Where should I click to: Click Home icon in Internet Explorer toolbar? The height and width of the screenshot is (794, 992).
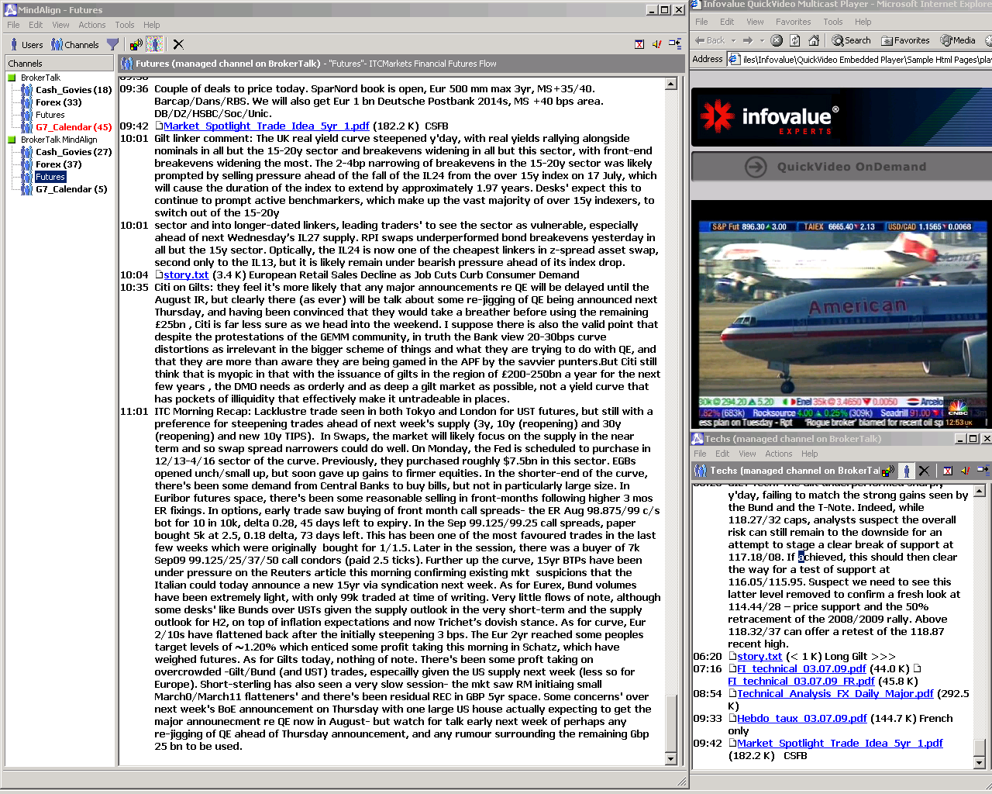click(814, 40)
